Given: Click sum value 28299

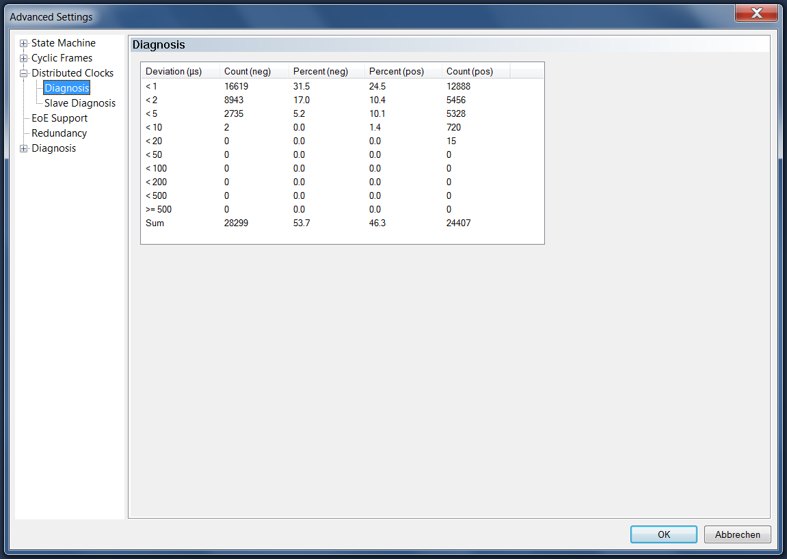Looking at the screenshot, I should [236, 223].
